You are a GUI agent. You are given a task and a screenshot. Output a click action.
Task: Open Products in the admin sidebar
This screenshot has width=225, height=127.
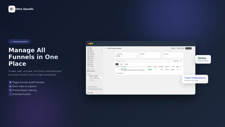(x=90, y=52)
